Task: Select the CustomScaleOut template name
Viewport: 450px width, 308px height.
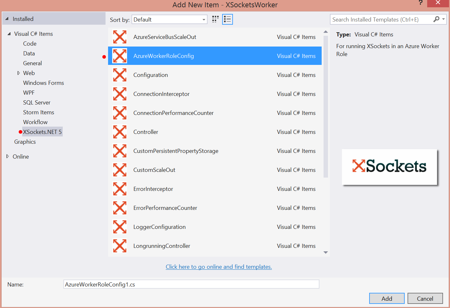Action: point(154,170)
